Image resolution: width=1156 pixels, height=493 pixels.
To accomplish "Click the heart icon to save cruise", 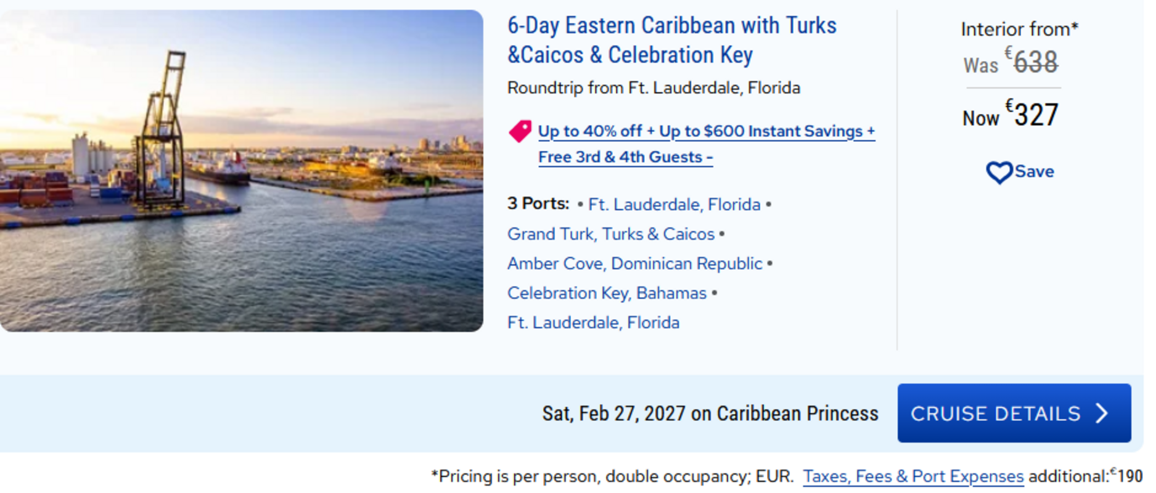I will [999, 172].
